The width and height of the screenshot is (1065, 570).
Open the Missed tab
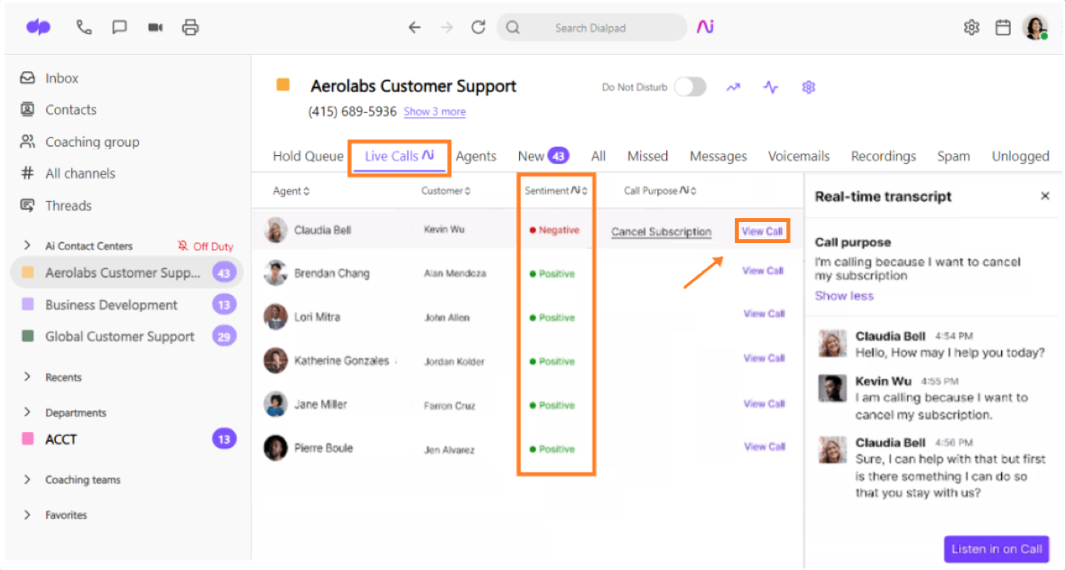point(648,157)
